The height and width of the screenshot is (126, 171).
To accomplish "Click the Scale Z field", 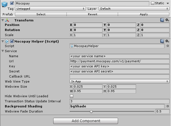I will coord(155,35).
